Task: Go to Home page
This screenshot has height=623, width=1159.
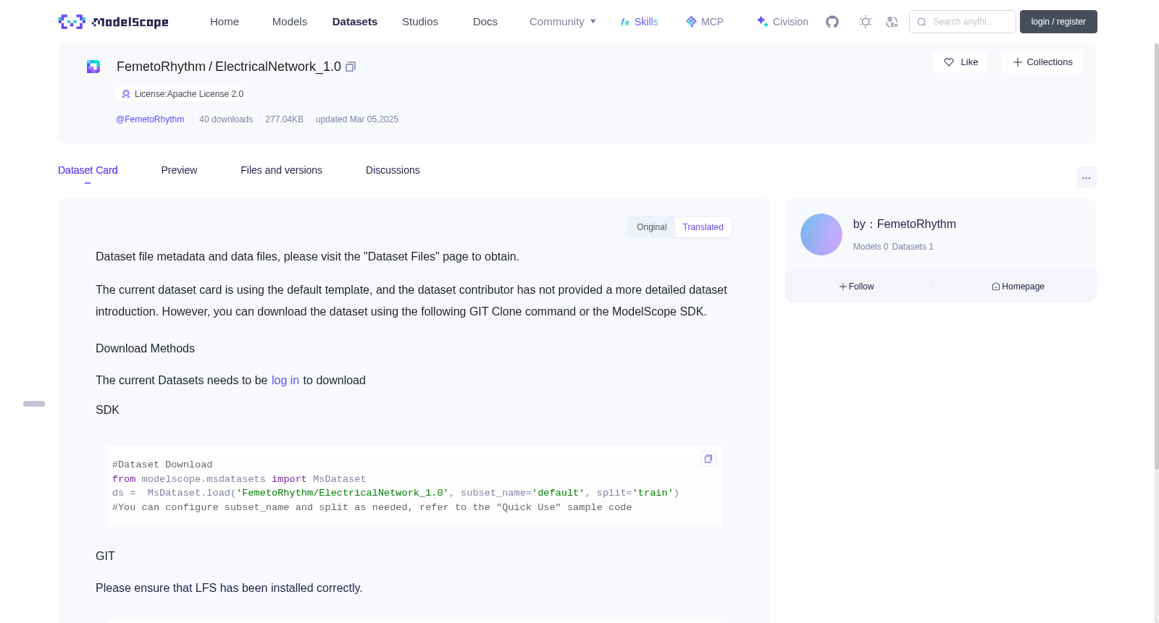Action: 225,22
